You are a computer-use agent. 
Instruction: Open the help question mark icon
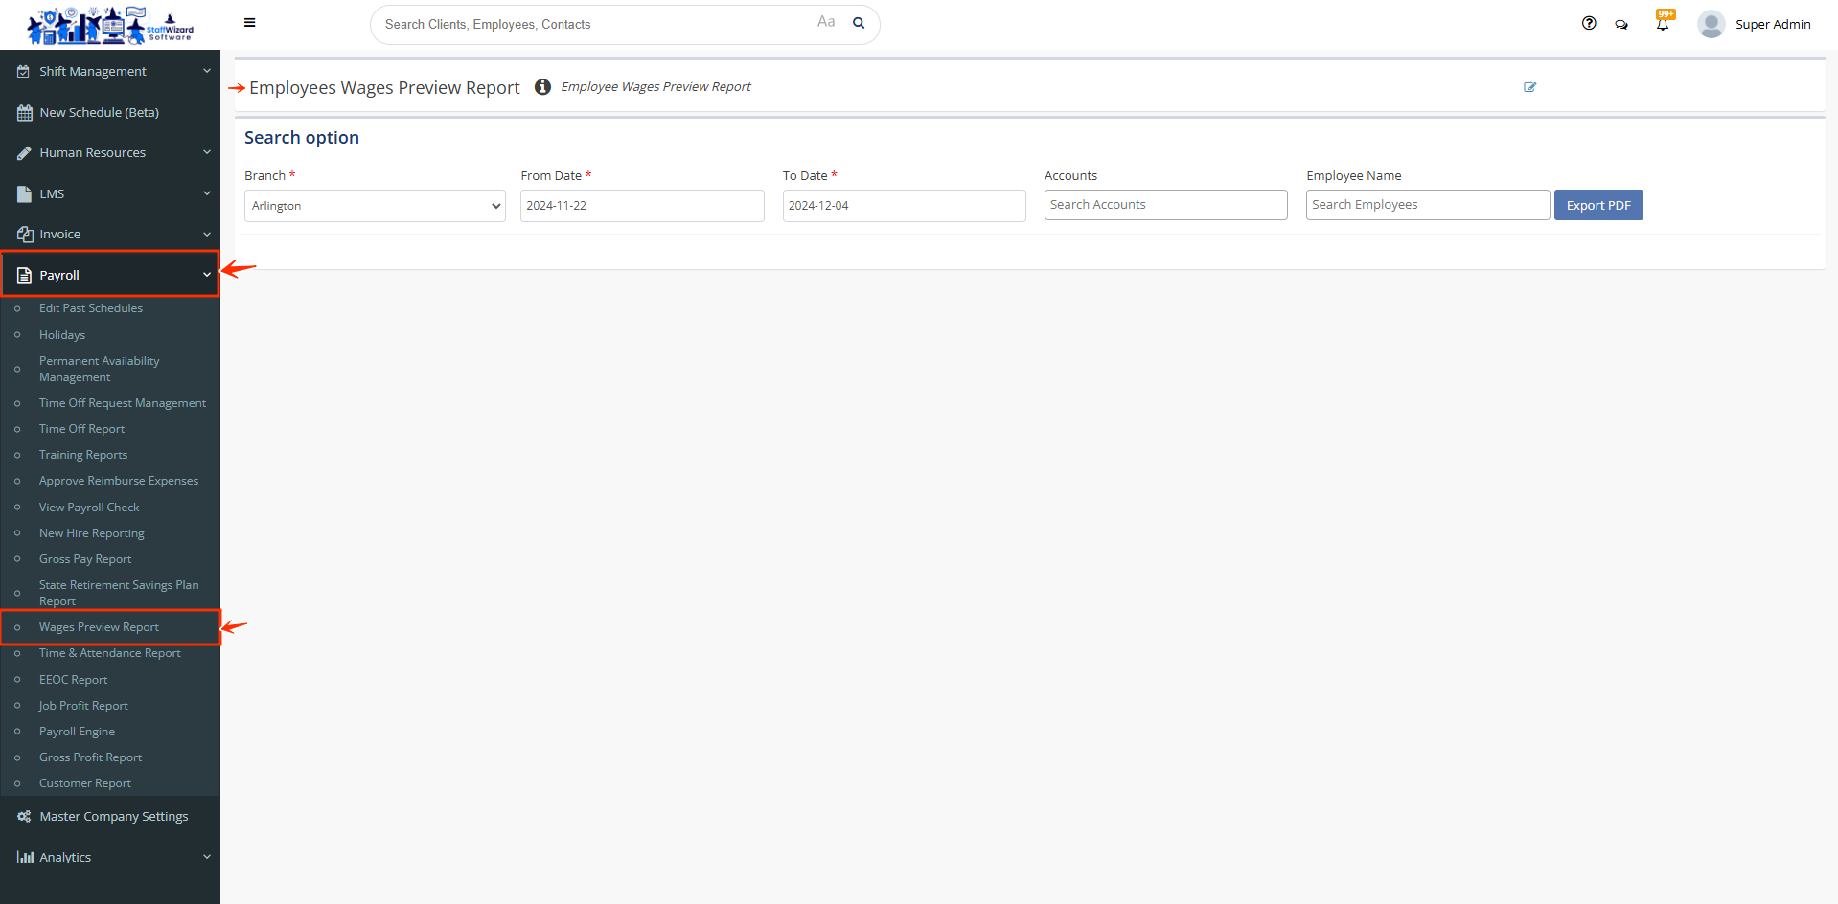[1589, 24]
